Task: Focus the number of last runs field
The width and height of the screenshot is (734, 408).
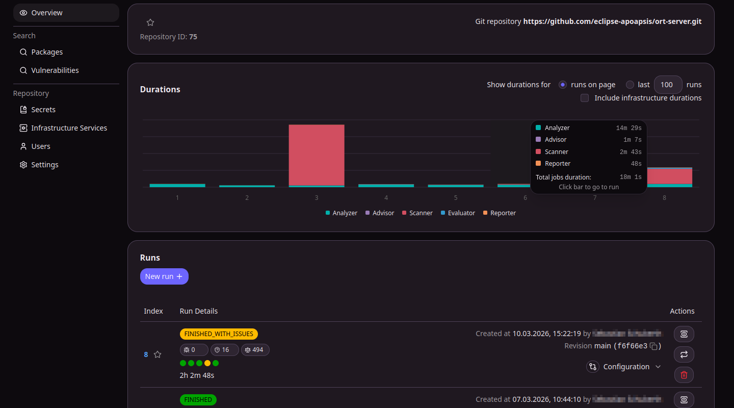Action: coord(668,85)
